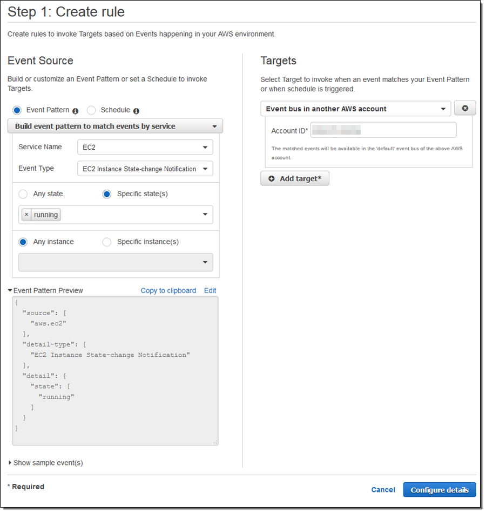The height and width of the screenshot is (513, 486).
Task: Select the Event Pattern radio button
Action: 17,110
